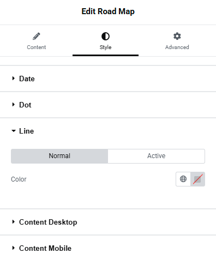Screen dimensions: 216x259
Task: Click the down-arrow icon beside Line
Action: [x=14, y=131]
